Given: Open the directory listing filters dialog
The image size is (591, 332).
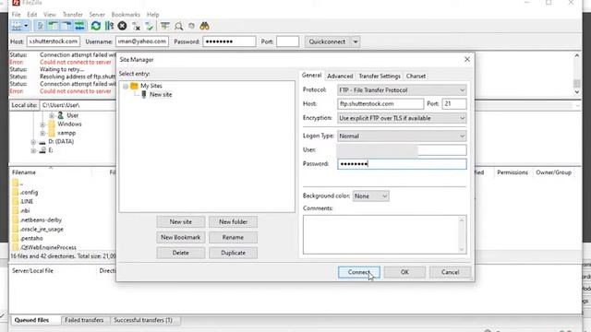Looking at the screenshot, I should (x=164, y=26).
